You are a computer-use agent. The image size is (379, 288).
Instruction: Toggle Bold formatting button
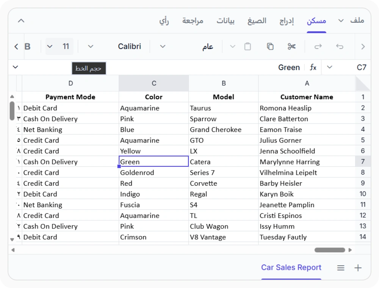[28, 46]
